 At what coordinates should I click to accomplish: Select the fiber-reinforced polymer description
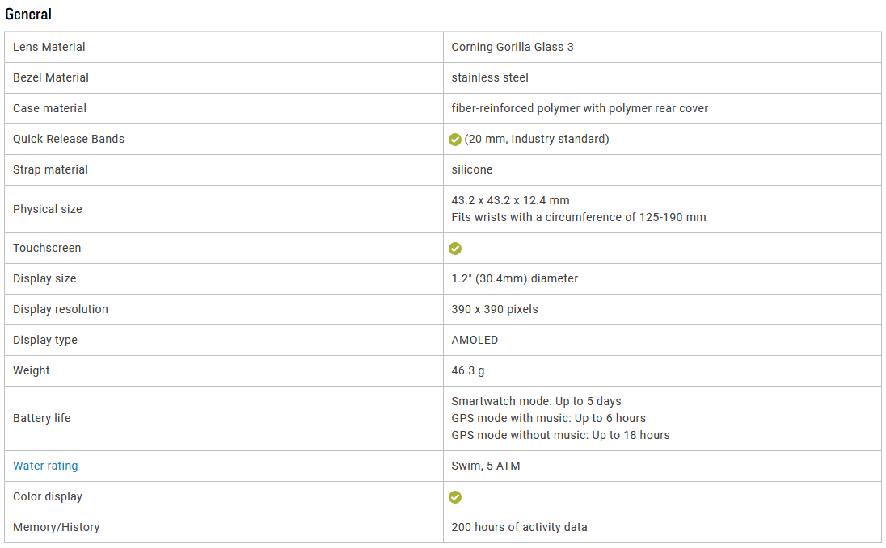pos(580,108)
